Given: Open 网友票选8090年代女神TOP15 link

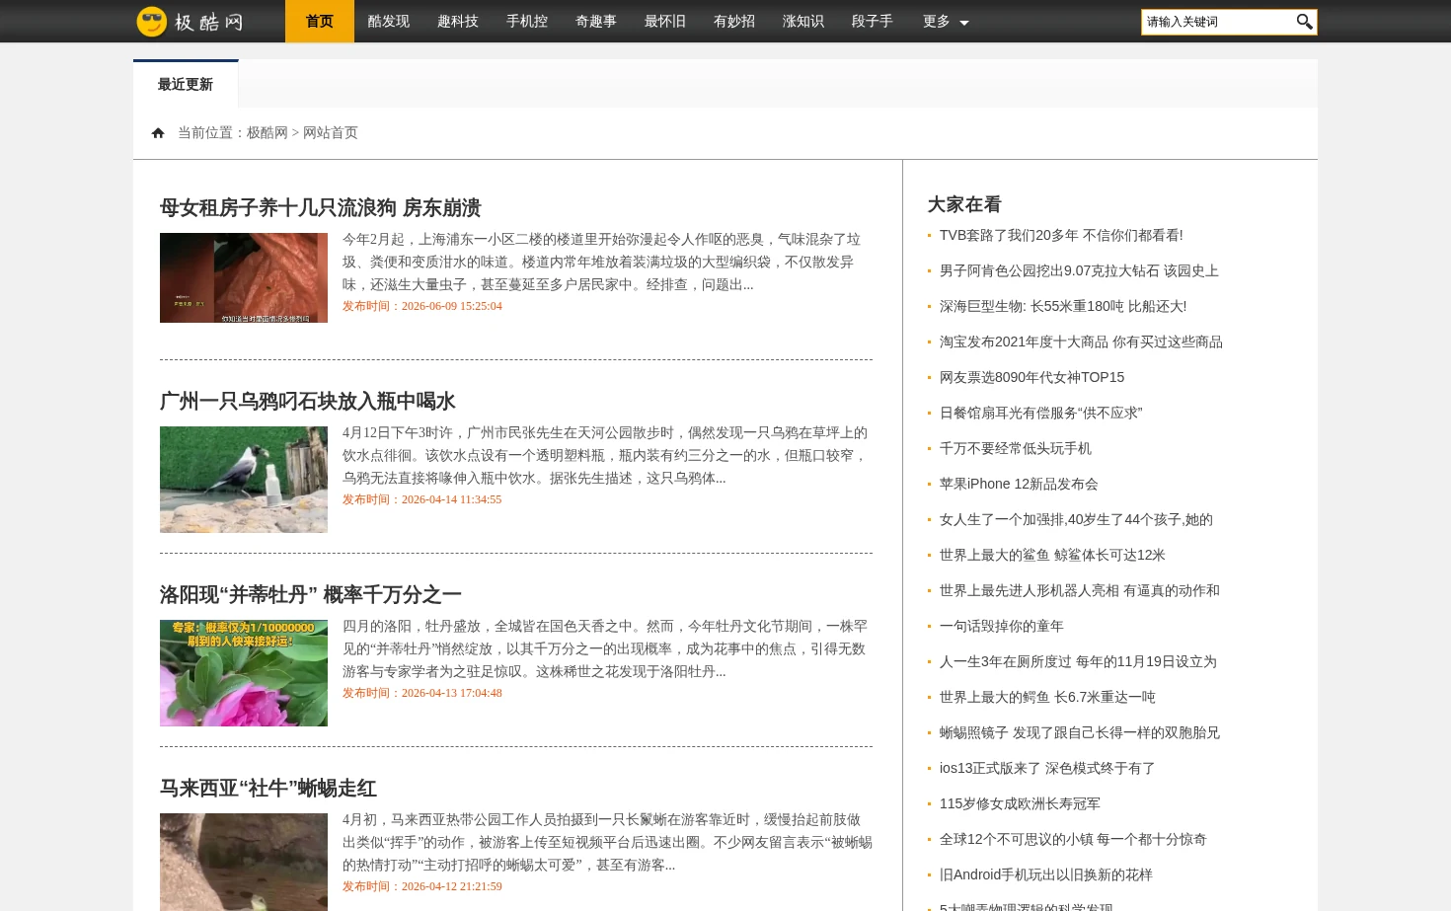Looking at the screenshot, I should [x=1031, y=377].
